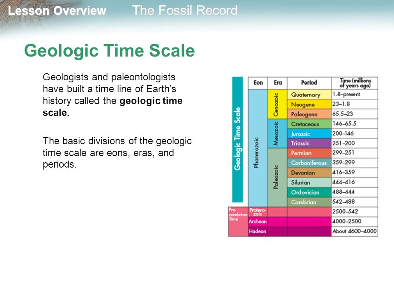Select the Cretaceous period cell
The width and height of the screenshot is (394, 295).
[x=309, y=124]
